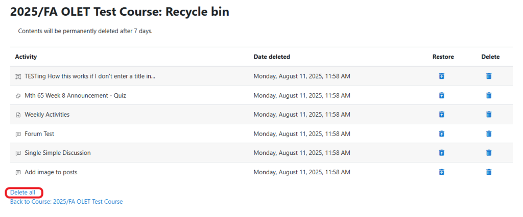Restore the Forum Test activity
The width and height of the screenshot is (523, 217).
tap(442, 134)
